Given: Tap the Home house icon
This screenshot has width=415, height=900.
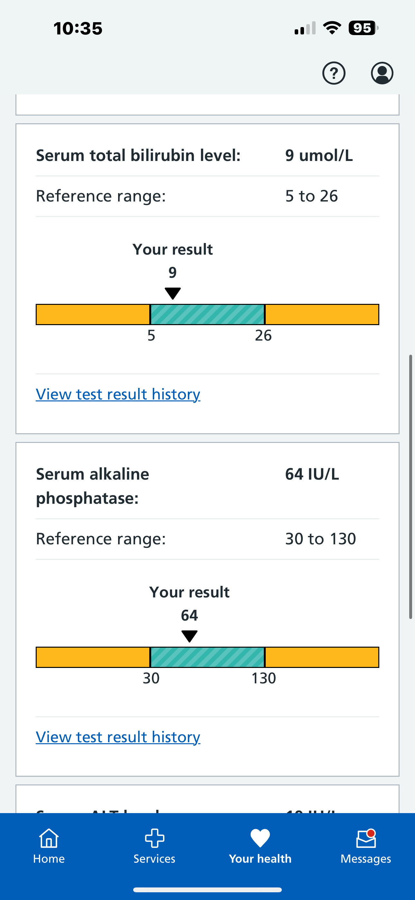Looking at the screenshot, I should point(49,838).
